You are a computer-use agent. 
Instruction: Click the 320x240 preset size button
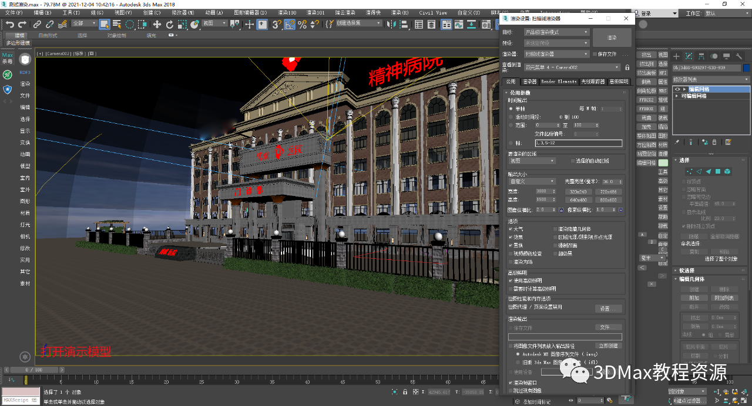[x=579, y=192]
